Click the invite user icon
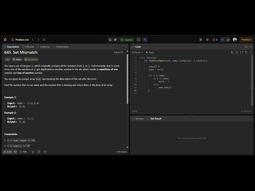The width and height of the screenshot is (255, 191). [228, 40]
